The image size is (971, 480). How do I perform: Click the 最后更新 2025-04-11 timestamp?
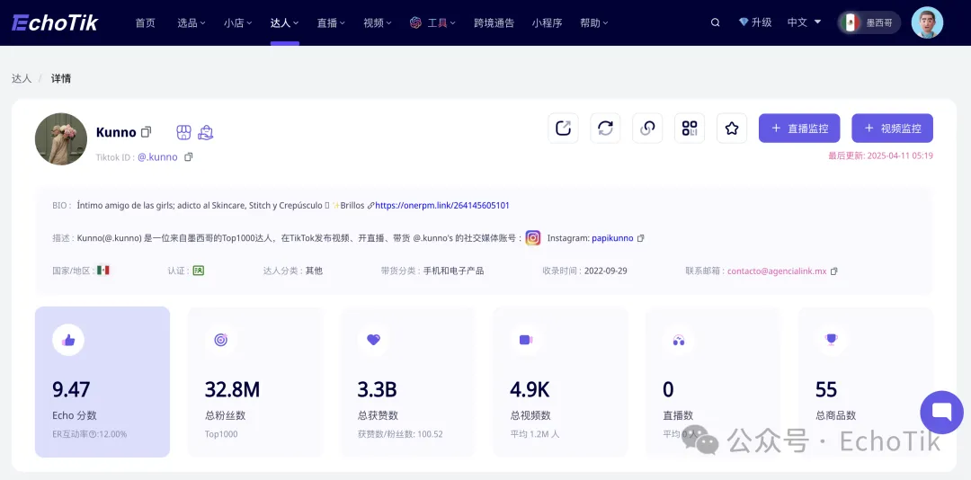(x=880, y=156)
